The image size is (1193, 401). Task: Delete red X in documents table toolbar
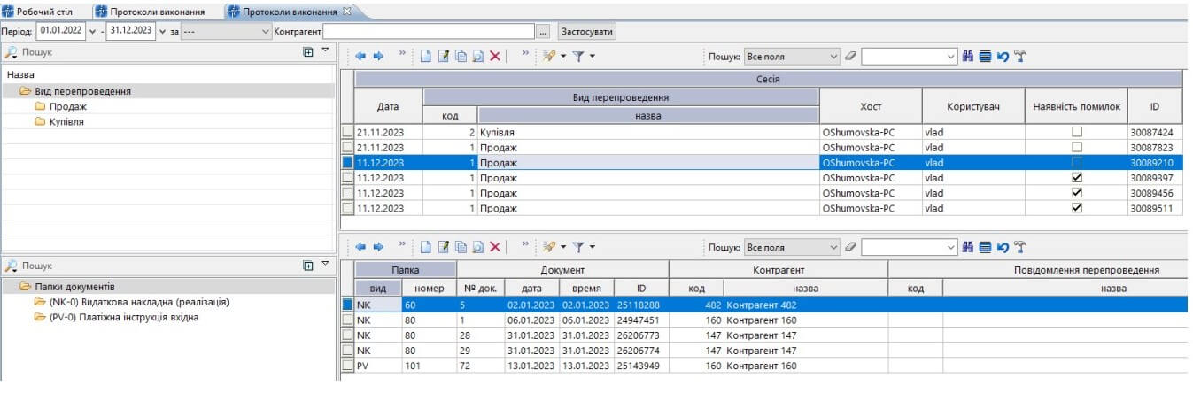coord(495,247)
